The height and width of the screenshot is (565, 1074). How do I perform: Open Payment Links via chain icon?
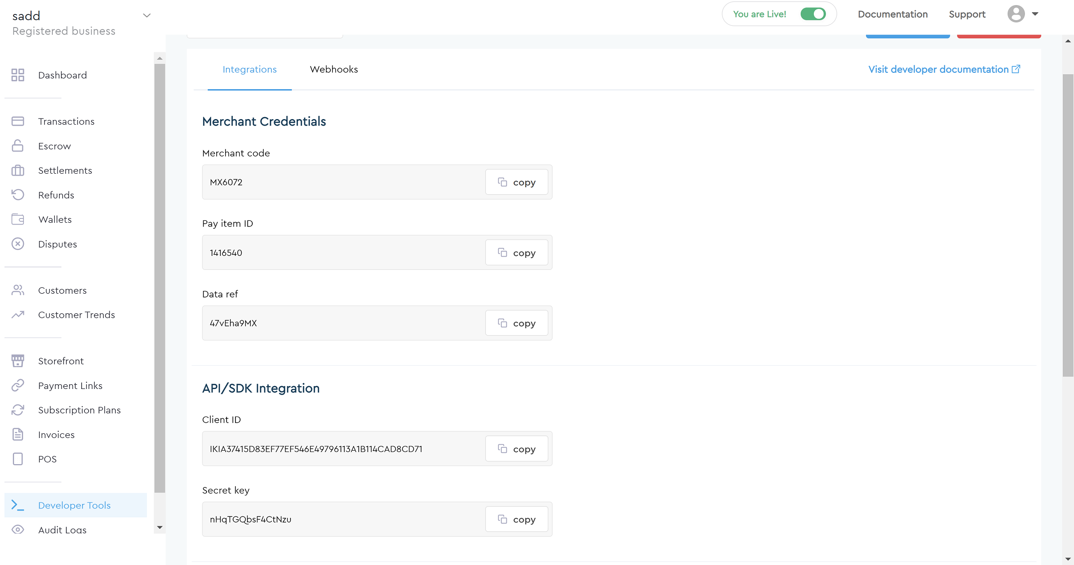click(18, 385)
